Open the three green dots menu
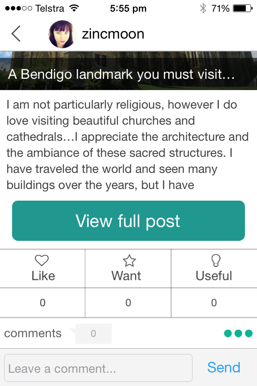 238,333
